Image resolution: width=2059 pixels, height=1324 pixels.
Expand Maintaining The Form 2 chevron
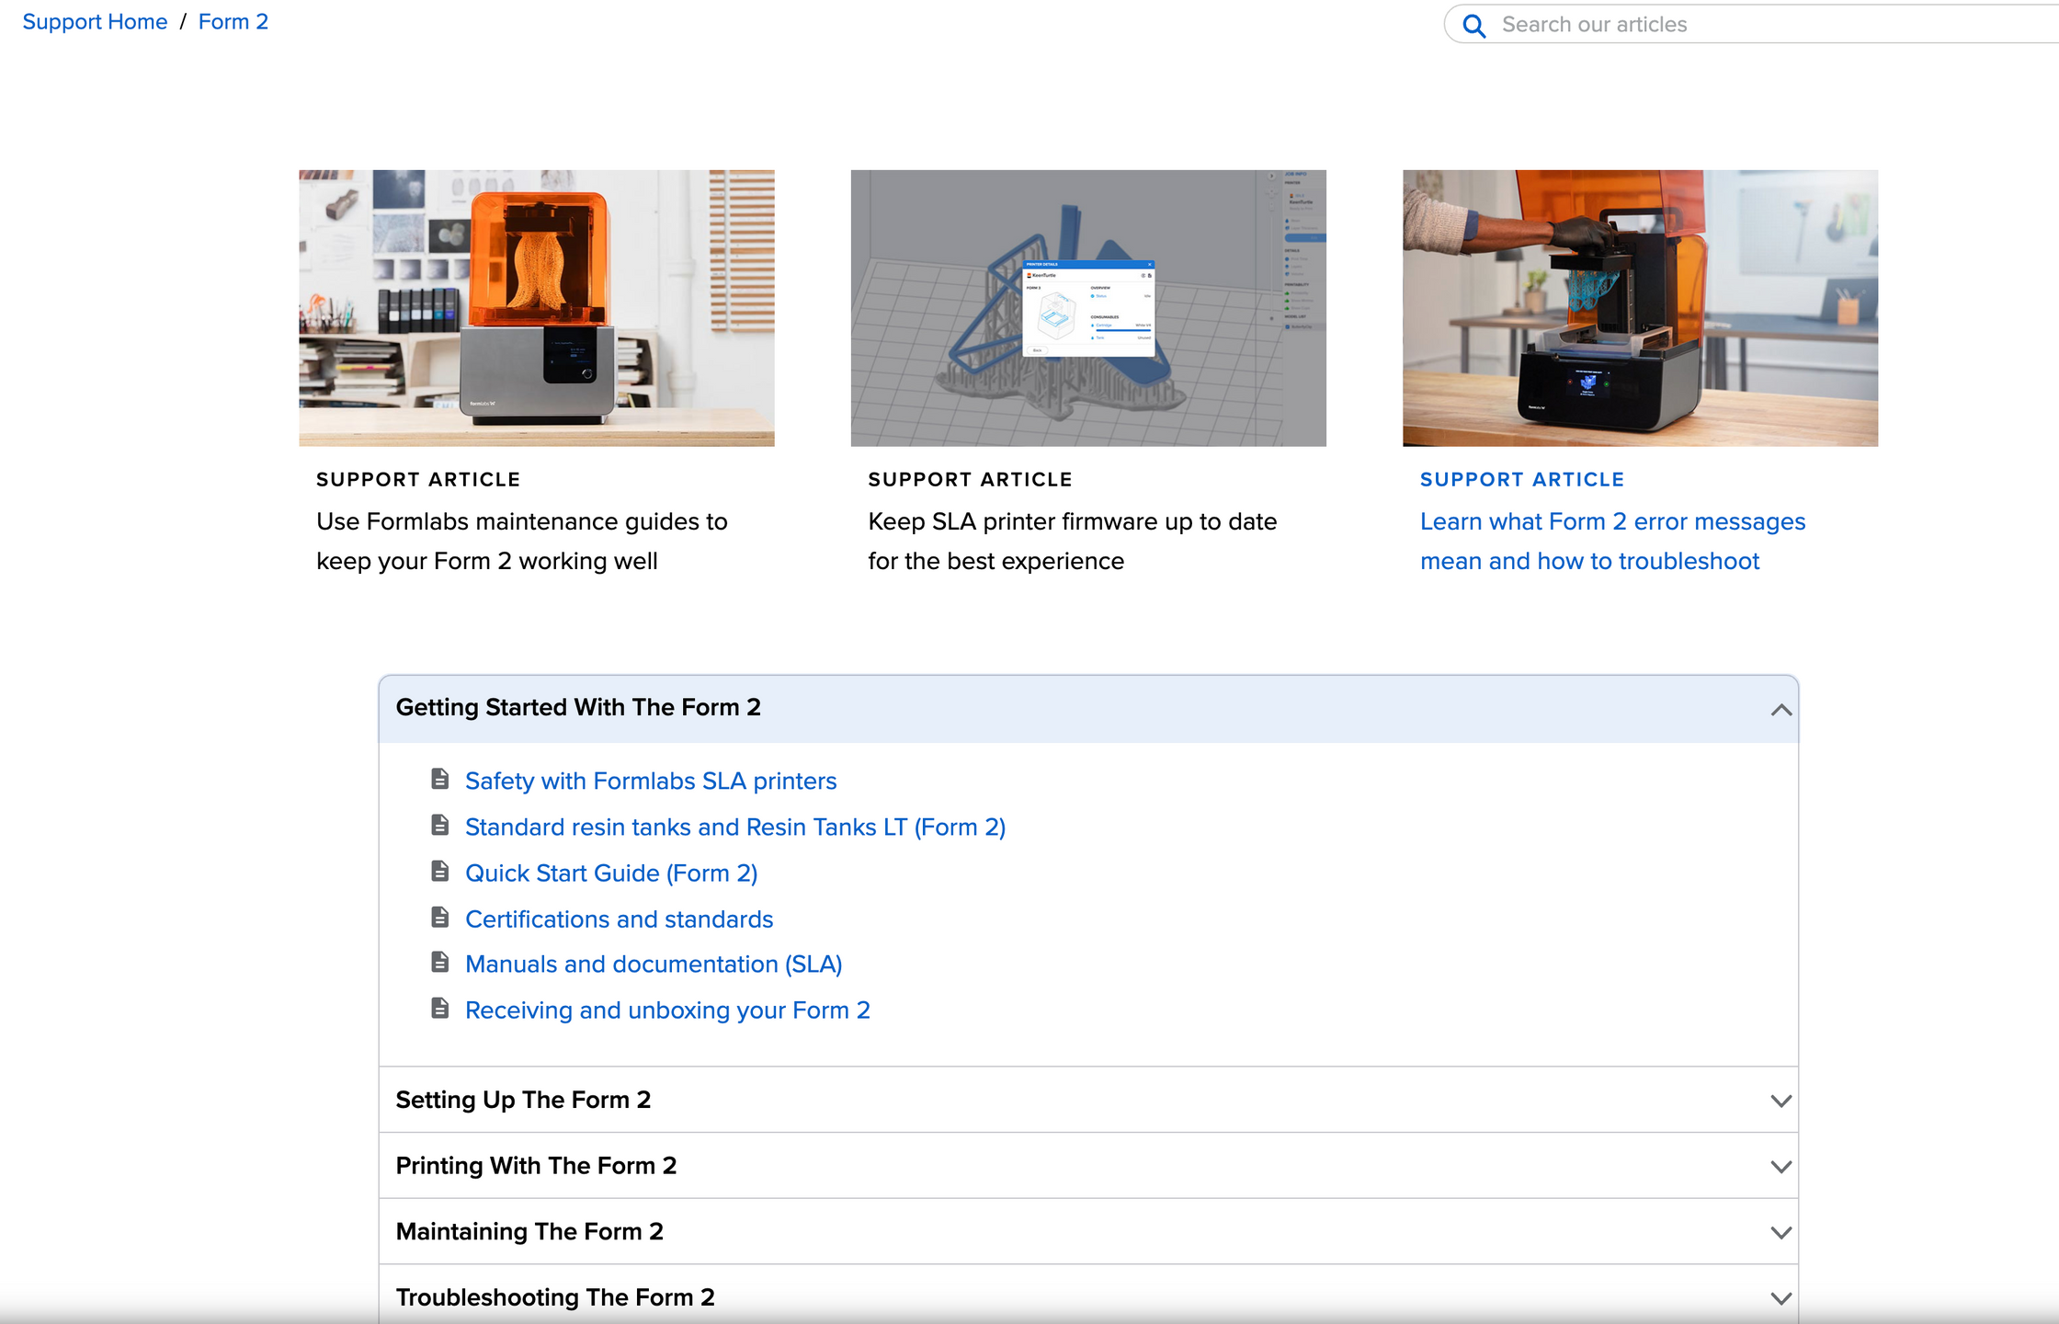point(1780,1232)
